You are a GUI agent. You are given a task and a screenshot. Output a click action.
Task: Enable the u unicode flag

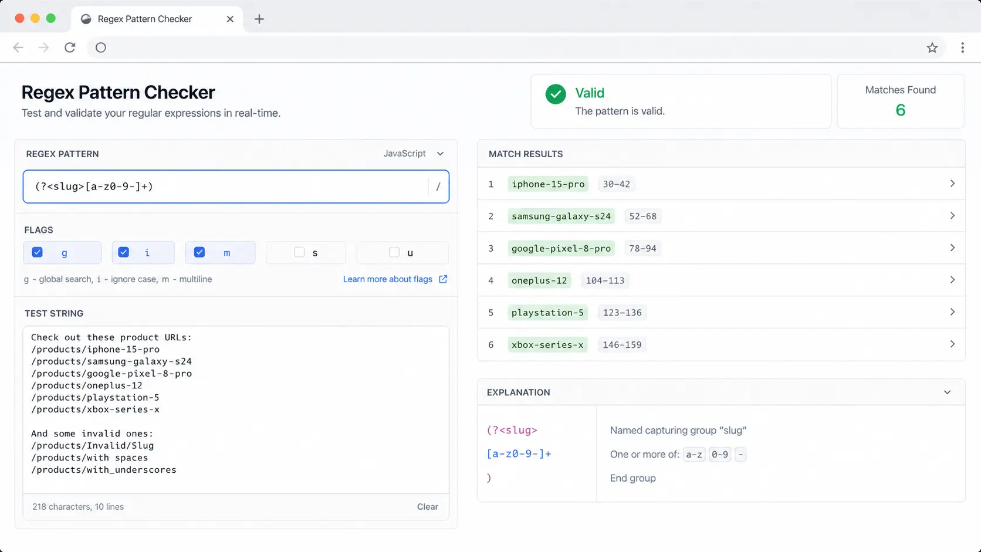[x=394, y=252]
